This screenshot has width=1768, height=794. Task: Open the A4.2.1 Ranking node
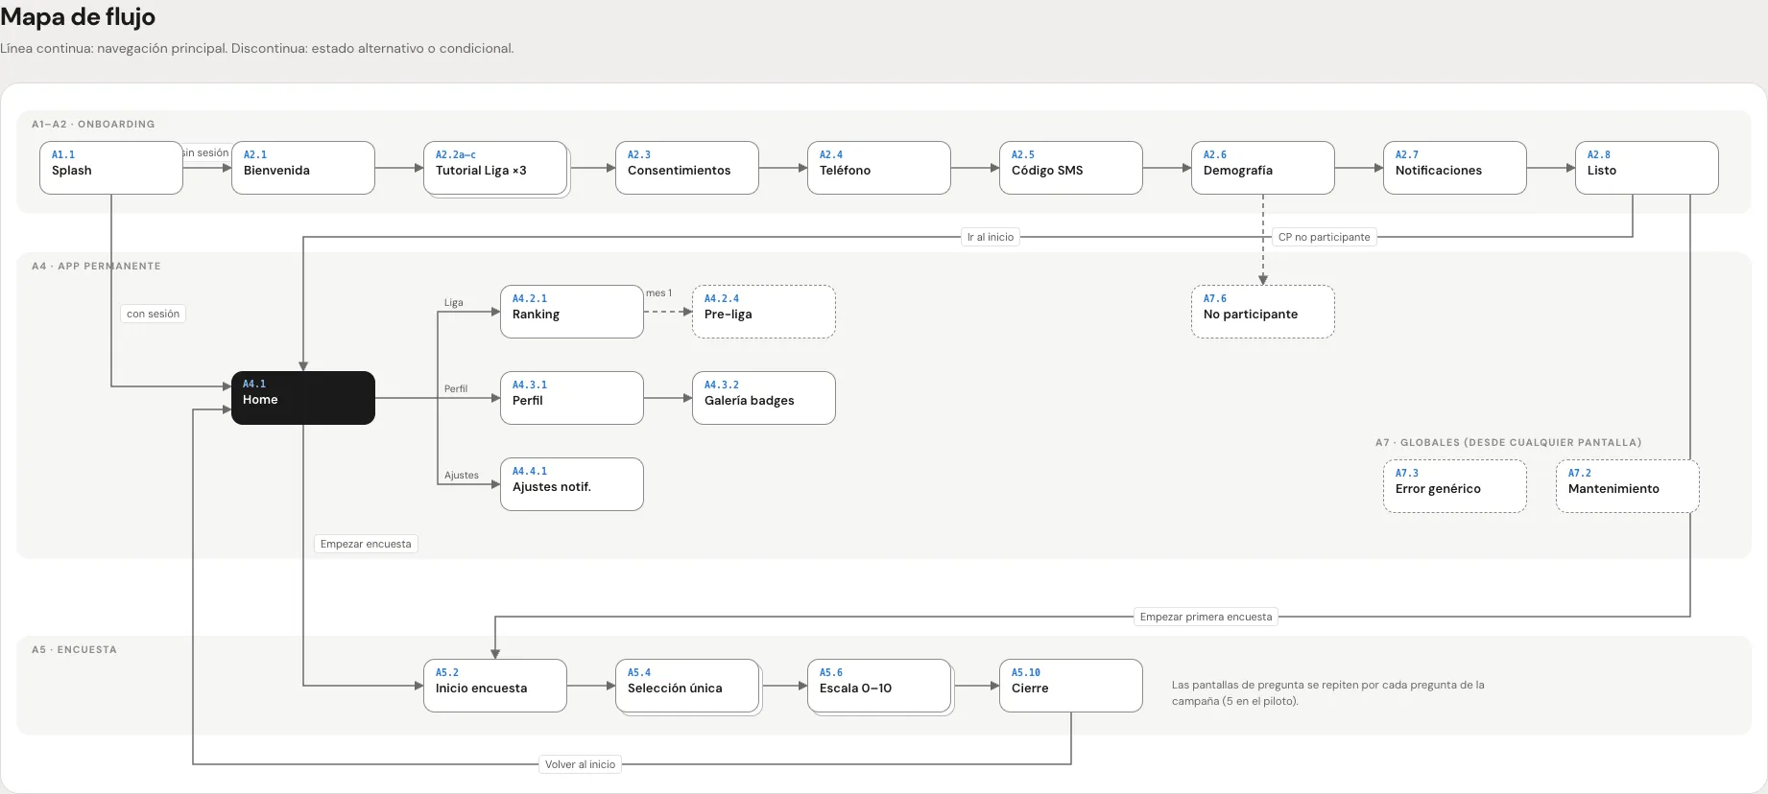572,312
